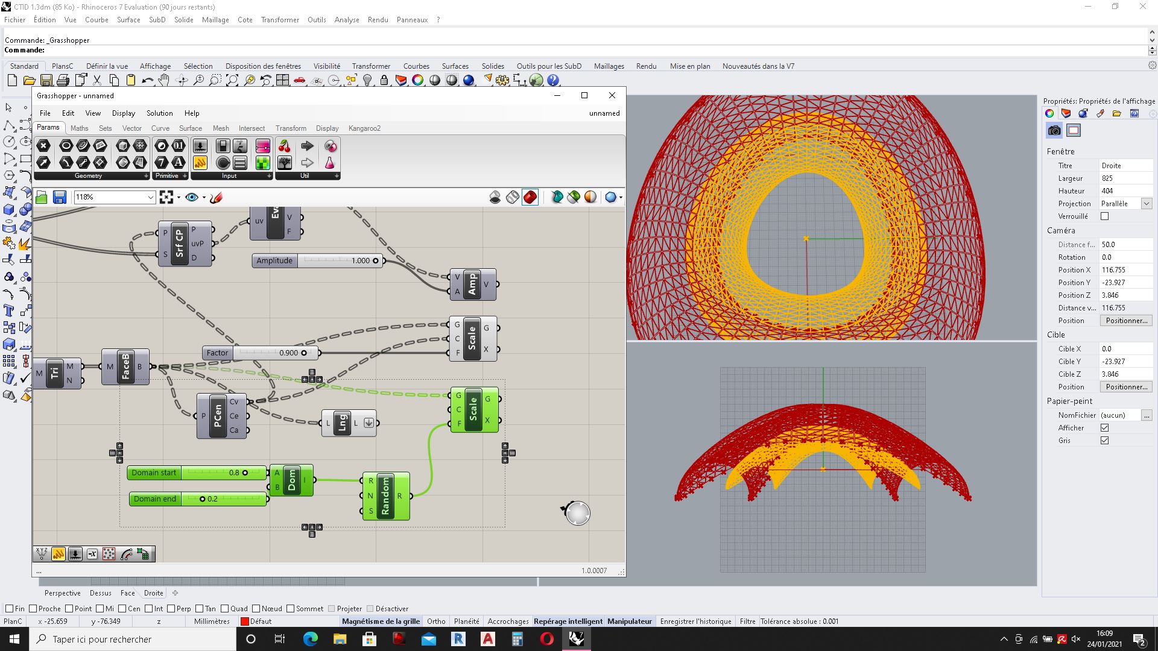
Task: Expand the Primitive group panel
Action: (184, 176)
